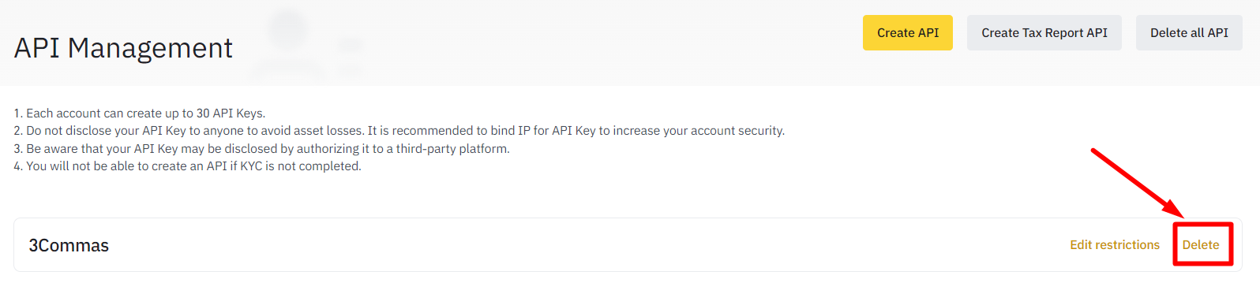Delete the 3Commas API key
1260x294 pixels.
[x=1200, y=245]
